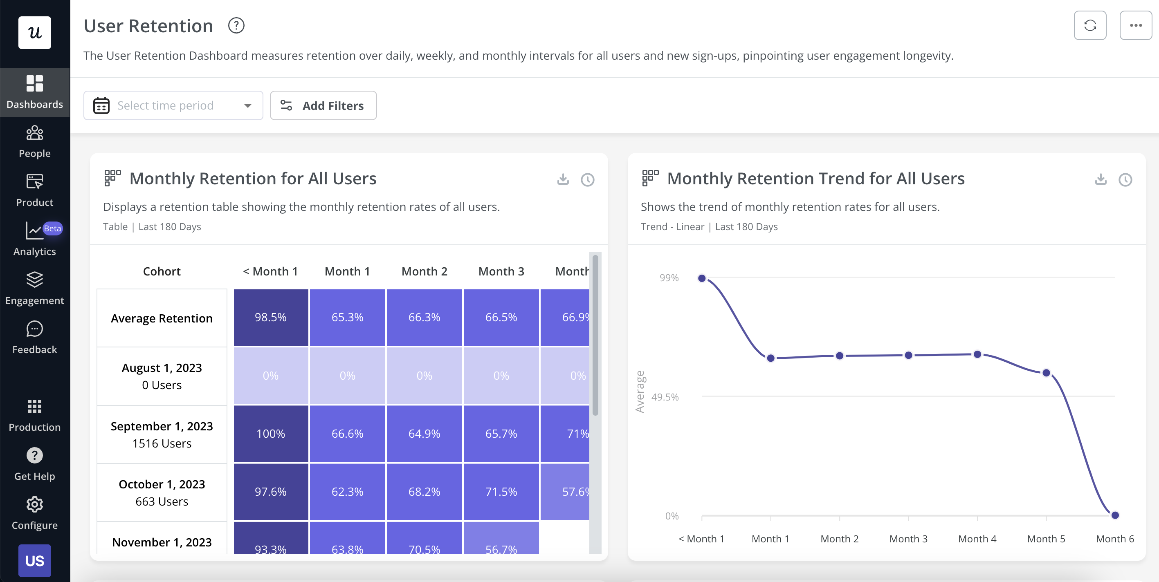Click the Userpilot logo in sidebar
The width and height of the screenshot is (1159, 582).
[35, 32]
